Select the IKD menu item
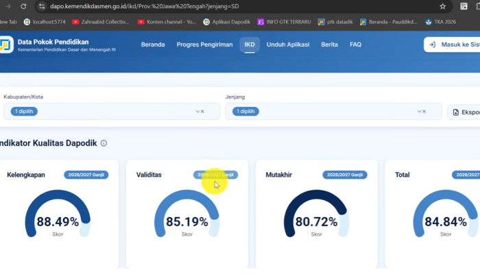Screen dimensions: 480x274 (x=250, y=45)
